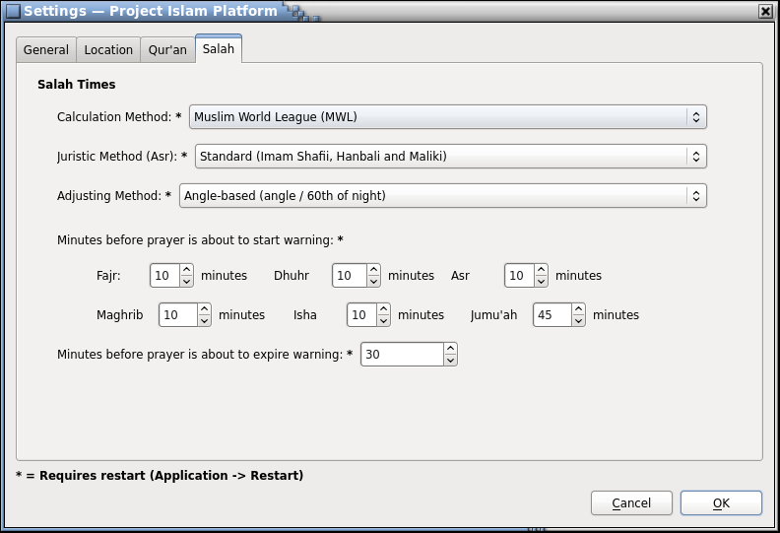
Task: Click the "Isha" label
Action: [x=305, y=315]
